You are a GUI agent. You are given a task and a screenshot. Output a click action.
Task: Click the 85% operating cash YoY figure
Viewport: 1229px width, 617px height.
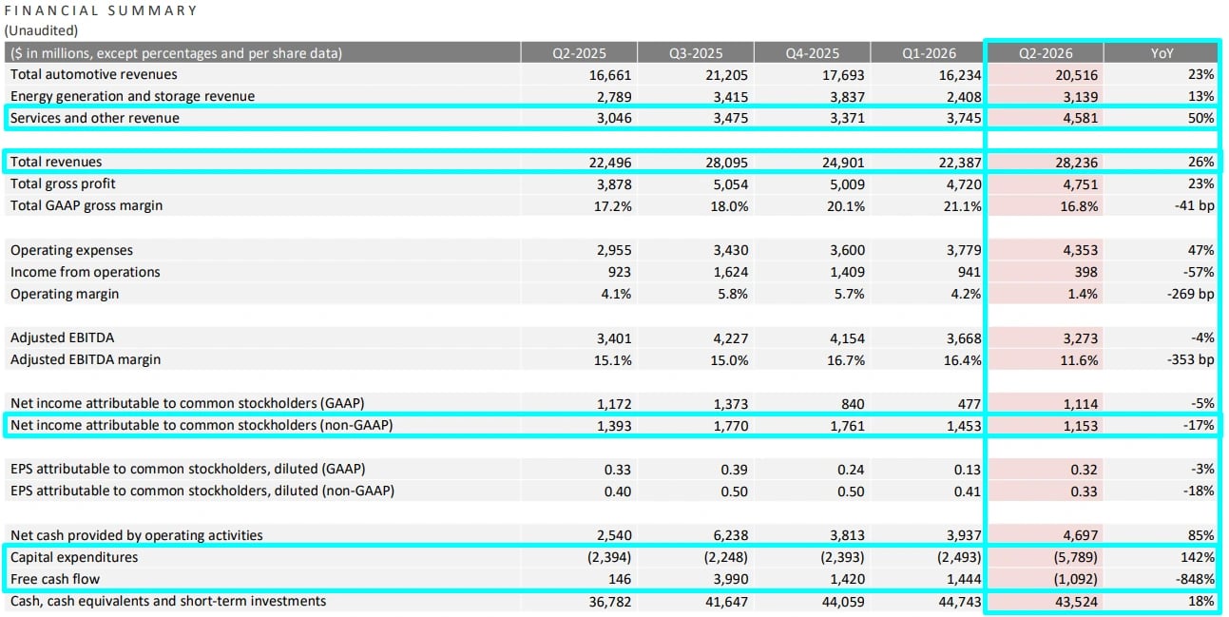[x=1201, y=535]
